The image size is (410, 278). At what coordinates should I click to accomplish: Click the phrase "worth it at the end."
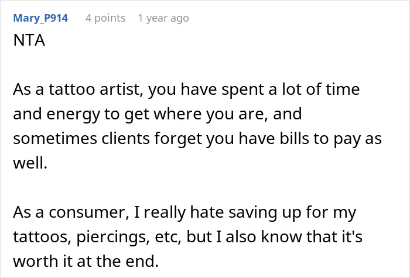click(86, 260)
